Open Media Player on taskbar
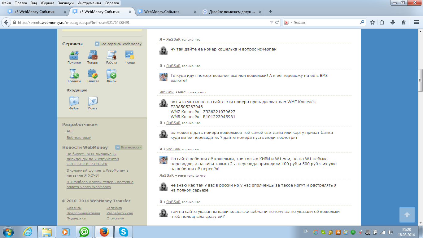423x238 pixels. [65, 232]
